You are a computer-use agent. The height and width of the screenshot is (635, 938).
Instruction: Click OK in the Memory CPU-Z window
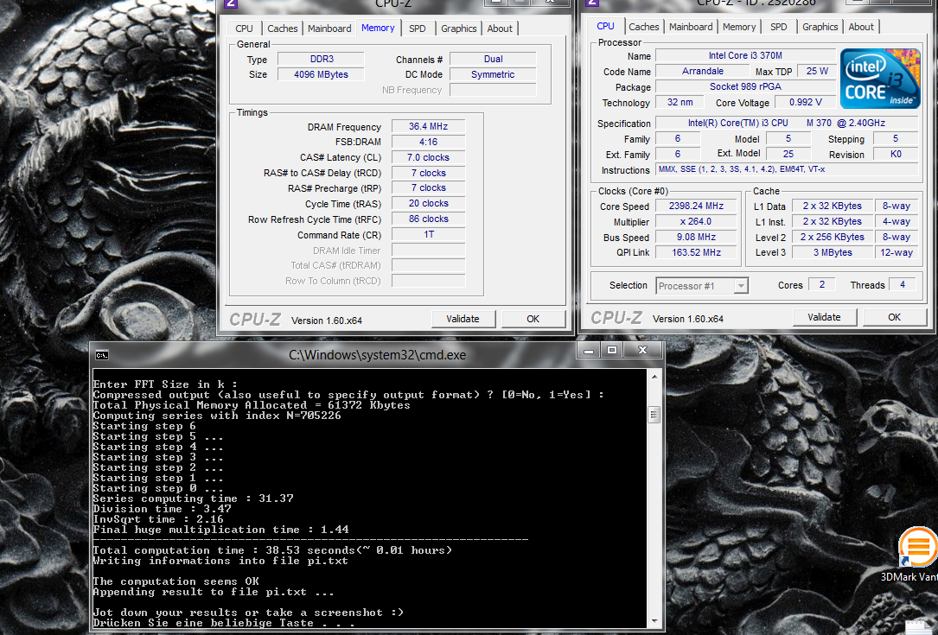pyautogui.click(x=533, y=319)
